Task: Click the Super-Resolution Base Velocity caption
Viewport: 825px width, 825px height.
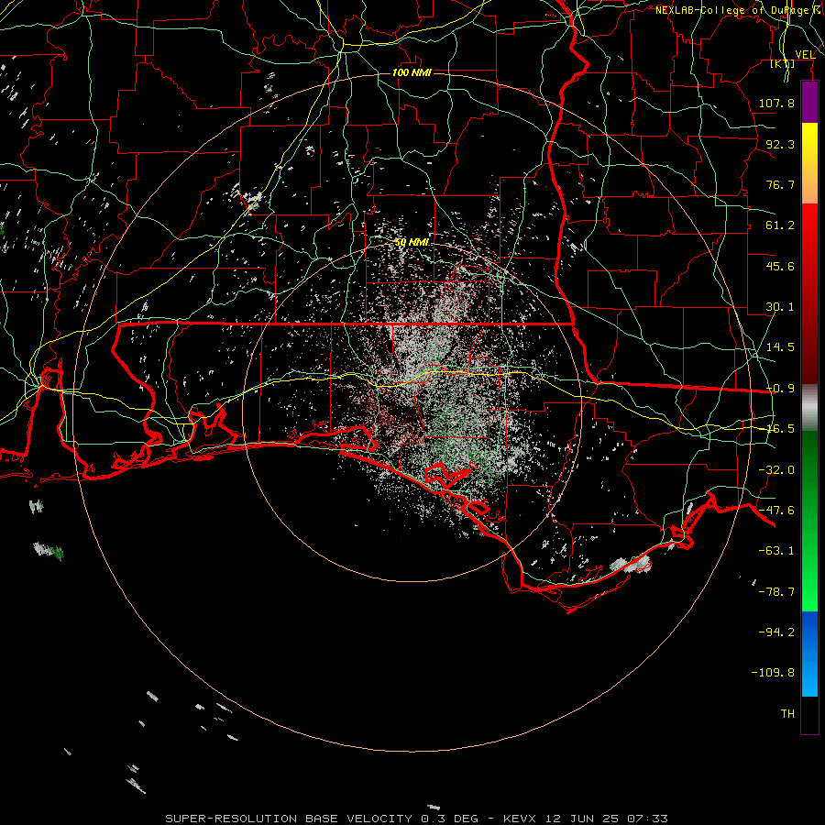Action: 417,819
